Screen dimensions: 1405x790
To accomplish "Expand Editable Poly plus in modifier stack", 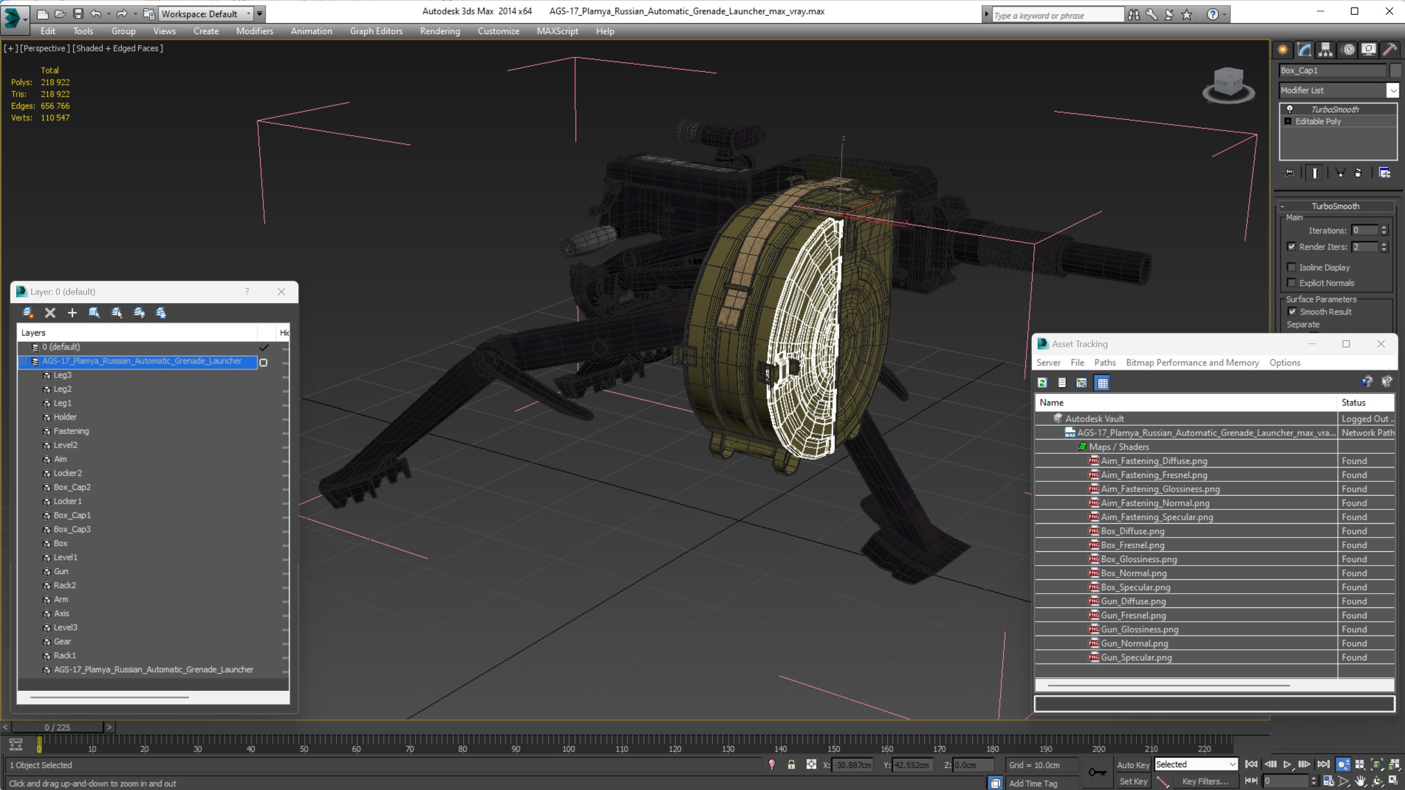I will click(1288, 121).
